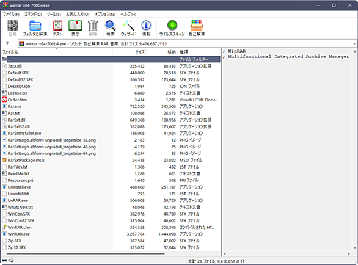358x265 pixels.
Task: Select Resources.pri file name
Action: tap(21, 180)
